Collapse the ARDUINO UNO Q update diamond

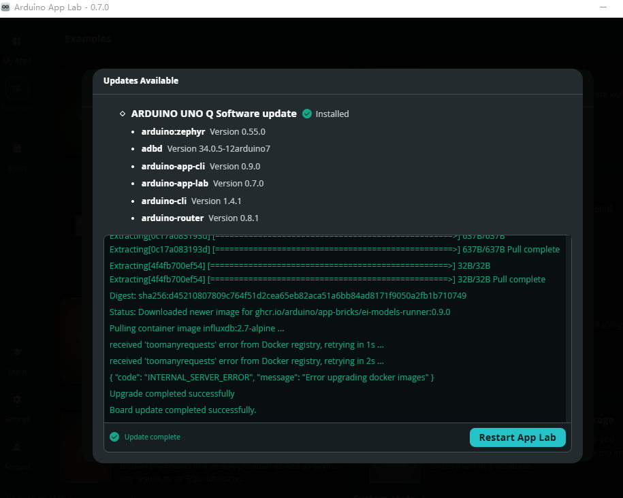click(123, 114)
